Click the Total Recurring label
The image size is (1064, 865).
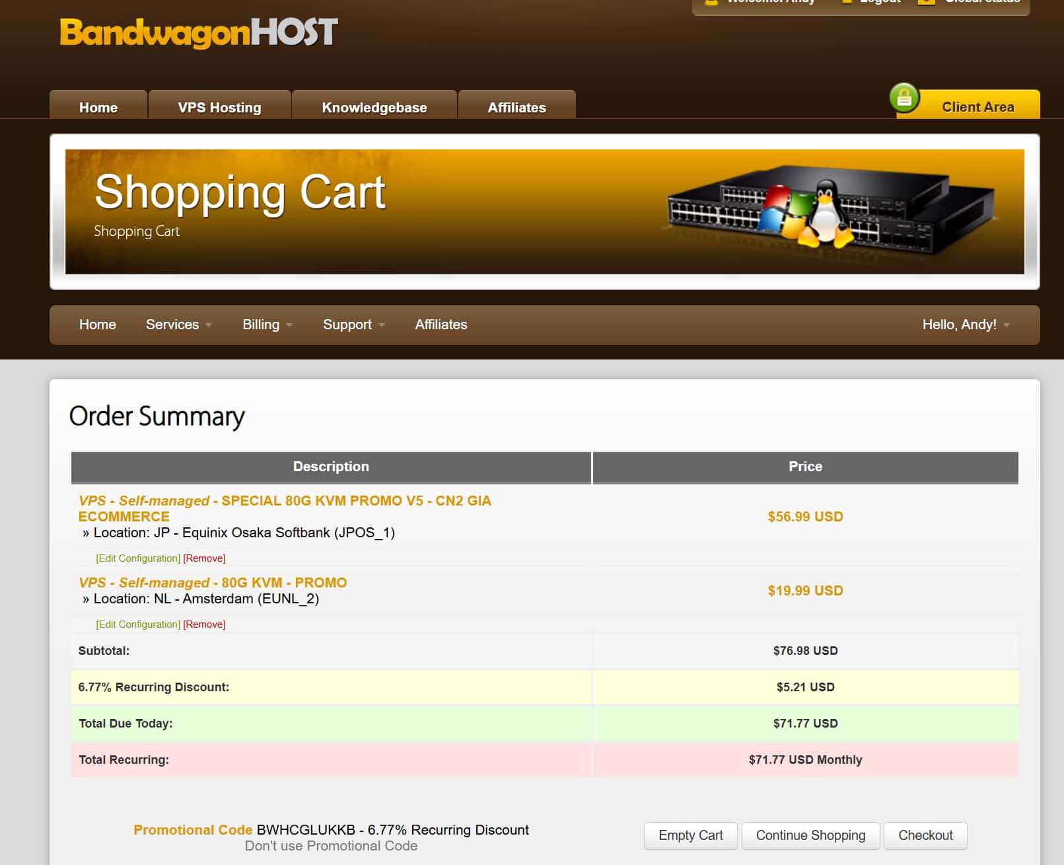point(124,760)
